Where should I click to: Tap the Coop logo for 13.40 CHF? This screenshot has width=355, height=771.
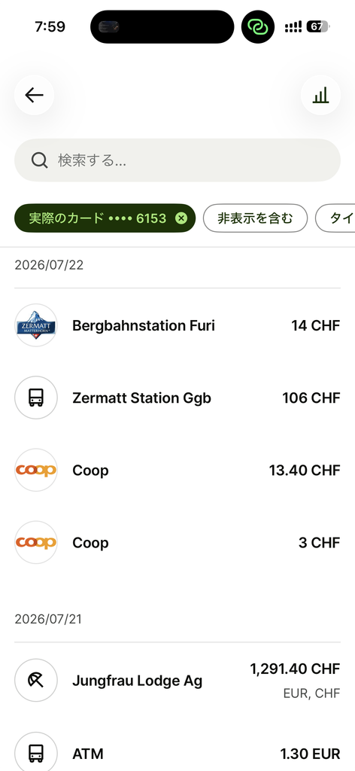tap(36, 470)
